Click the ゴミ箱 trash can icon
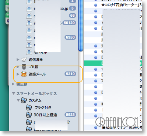 [x=24, y=67]
